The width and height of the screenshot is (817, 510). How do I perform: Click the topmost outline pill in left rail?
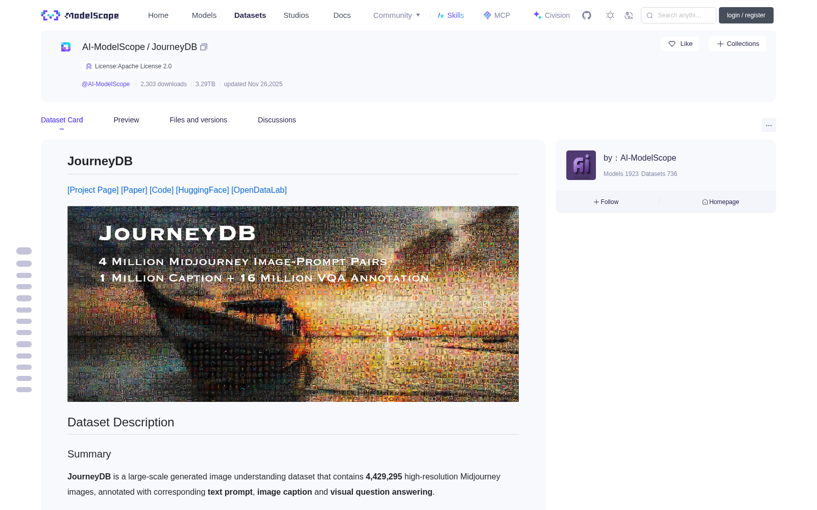click(24, 251)
